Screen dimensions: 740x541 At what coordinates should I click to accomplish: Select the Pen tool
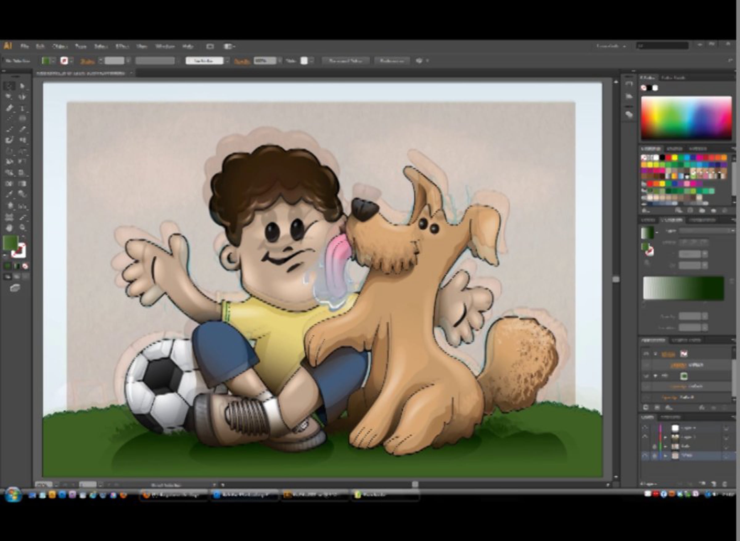[9, 108]
